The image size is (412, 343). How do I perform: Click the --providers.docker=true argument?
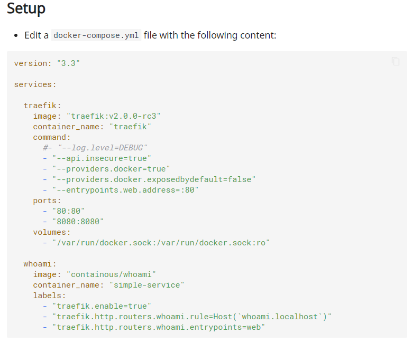(x=111, y=169)
